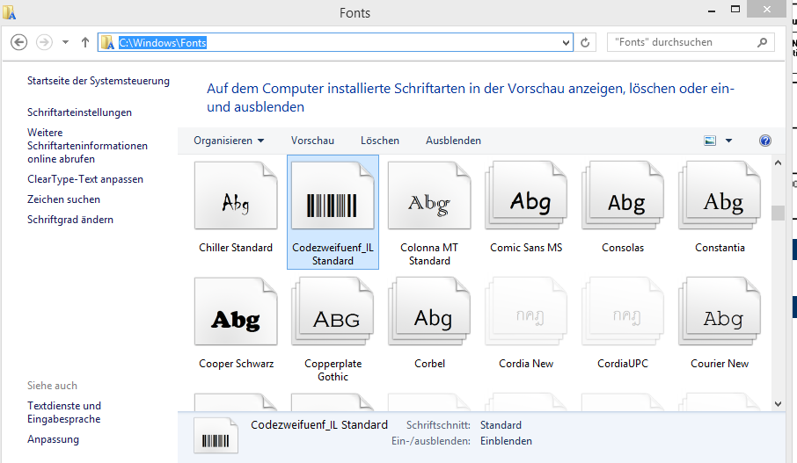Click the folder icon in address bar
This screenshot has width=797, height=463.
click(x=106, y=43)
